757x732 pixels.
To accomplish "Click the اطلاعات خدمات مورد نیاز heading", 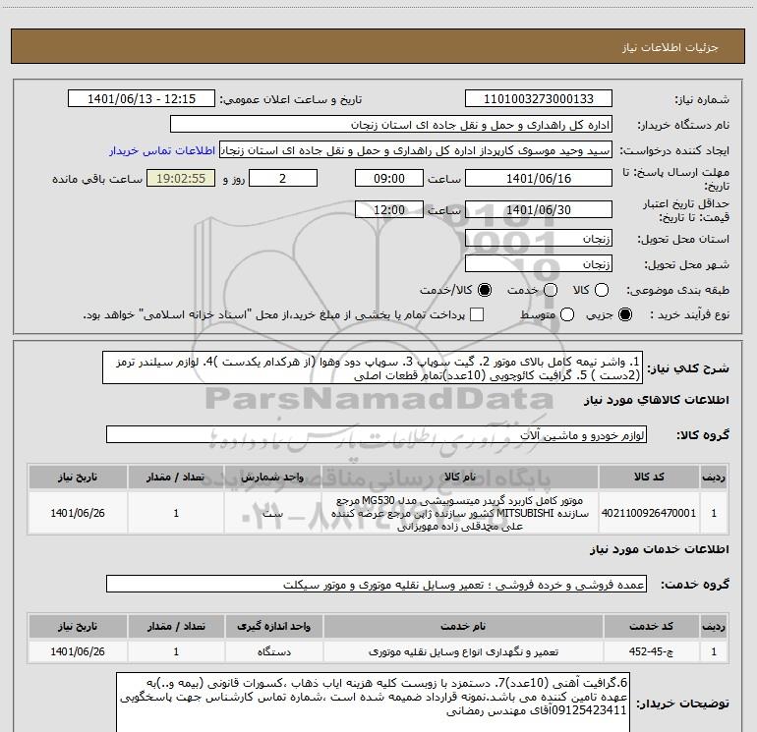I will pyautogui.click(x=660, y=549).
